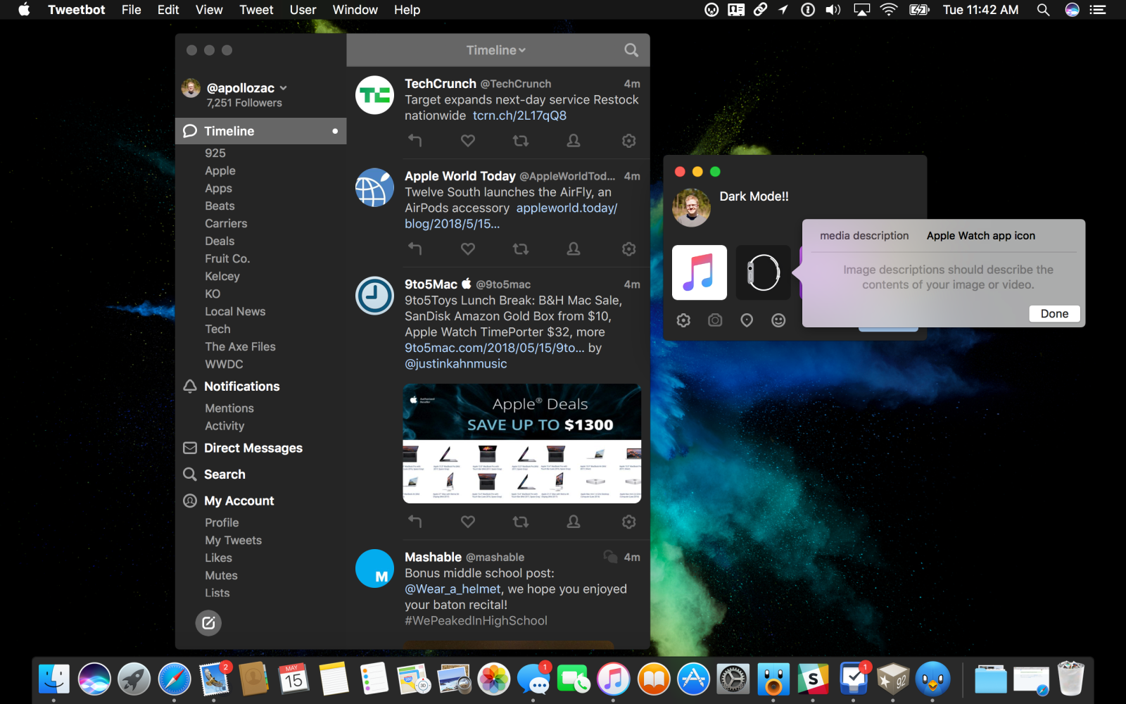
Task: Open gear actions on the 9to5Mac tweet
Action: click(628, 522)
